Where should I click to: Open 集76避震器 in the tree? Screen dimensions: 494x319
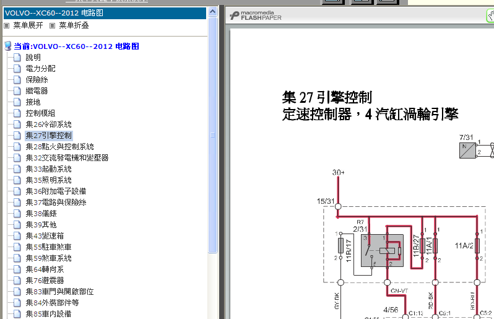45,280
